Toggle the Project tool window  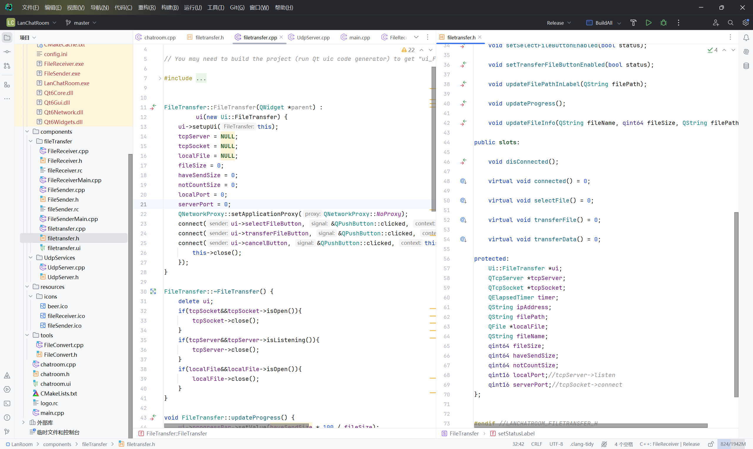(x=7, y=38)
